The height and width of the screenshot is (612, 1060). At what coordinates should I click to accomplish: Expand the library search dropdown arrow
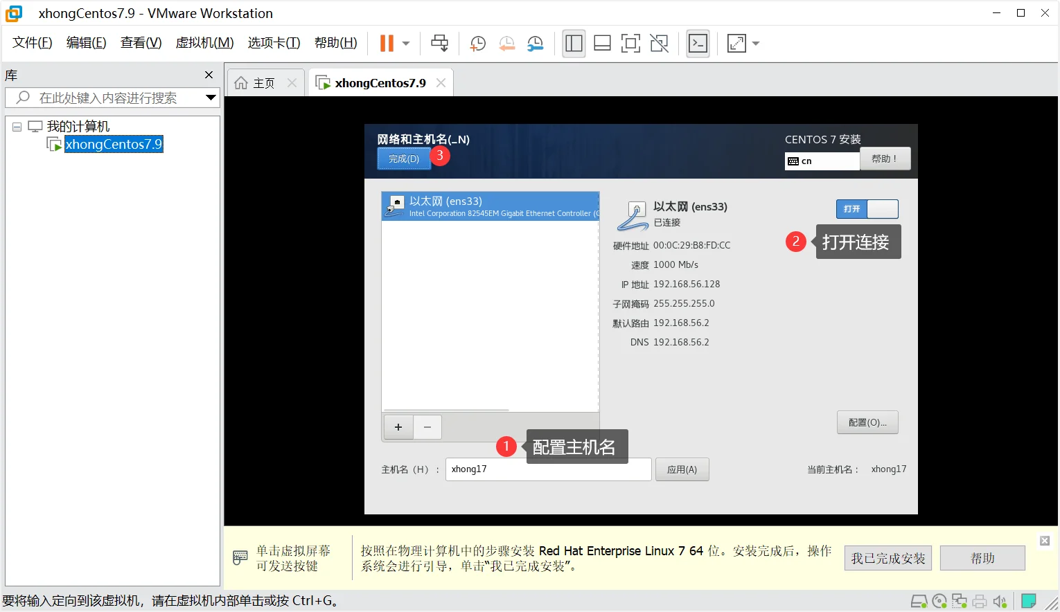click(x=211, y=98)
